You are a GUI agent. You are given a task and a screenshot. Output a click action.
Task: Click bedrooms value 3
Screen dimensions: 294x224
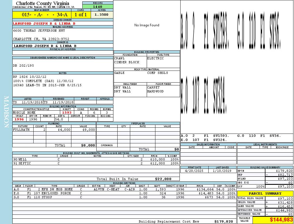107,113
